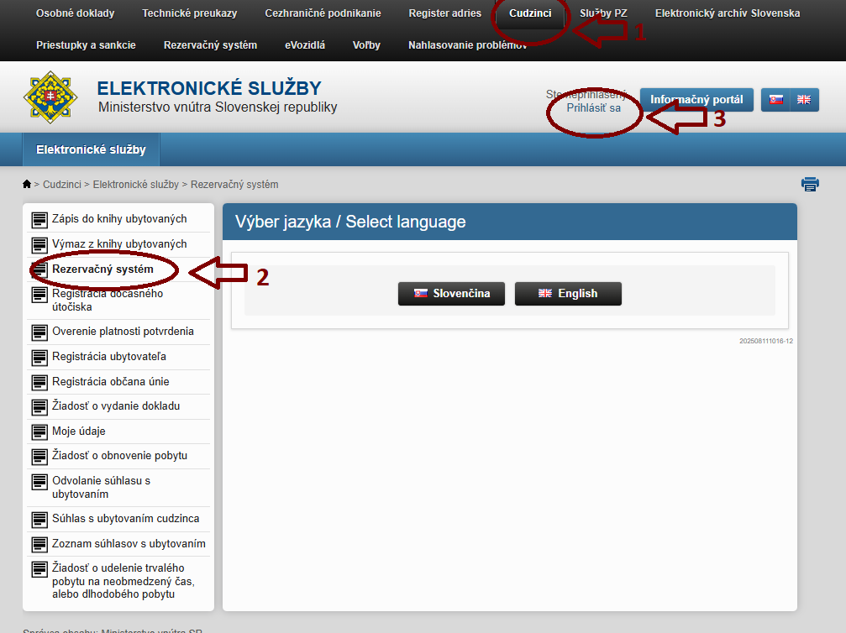Open the Cudzinci menu item
Screen dimensions: 846x633
click(530, 13)
